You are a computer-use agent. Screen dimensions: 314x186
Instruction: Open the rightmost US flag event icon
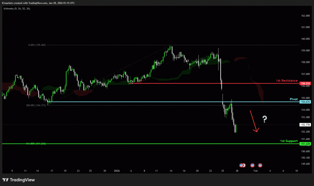tap(260, 165)
